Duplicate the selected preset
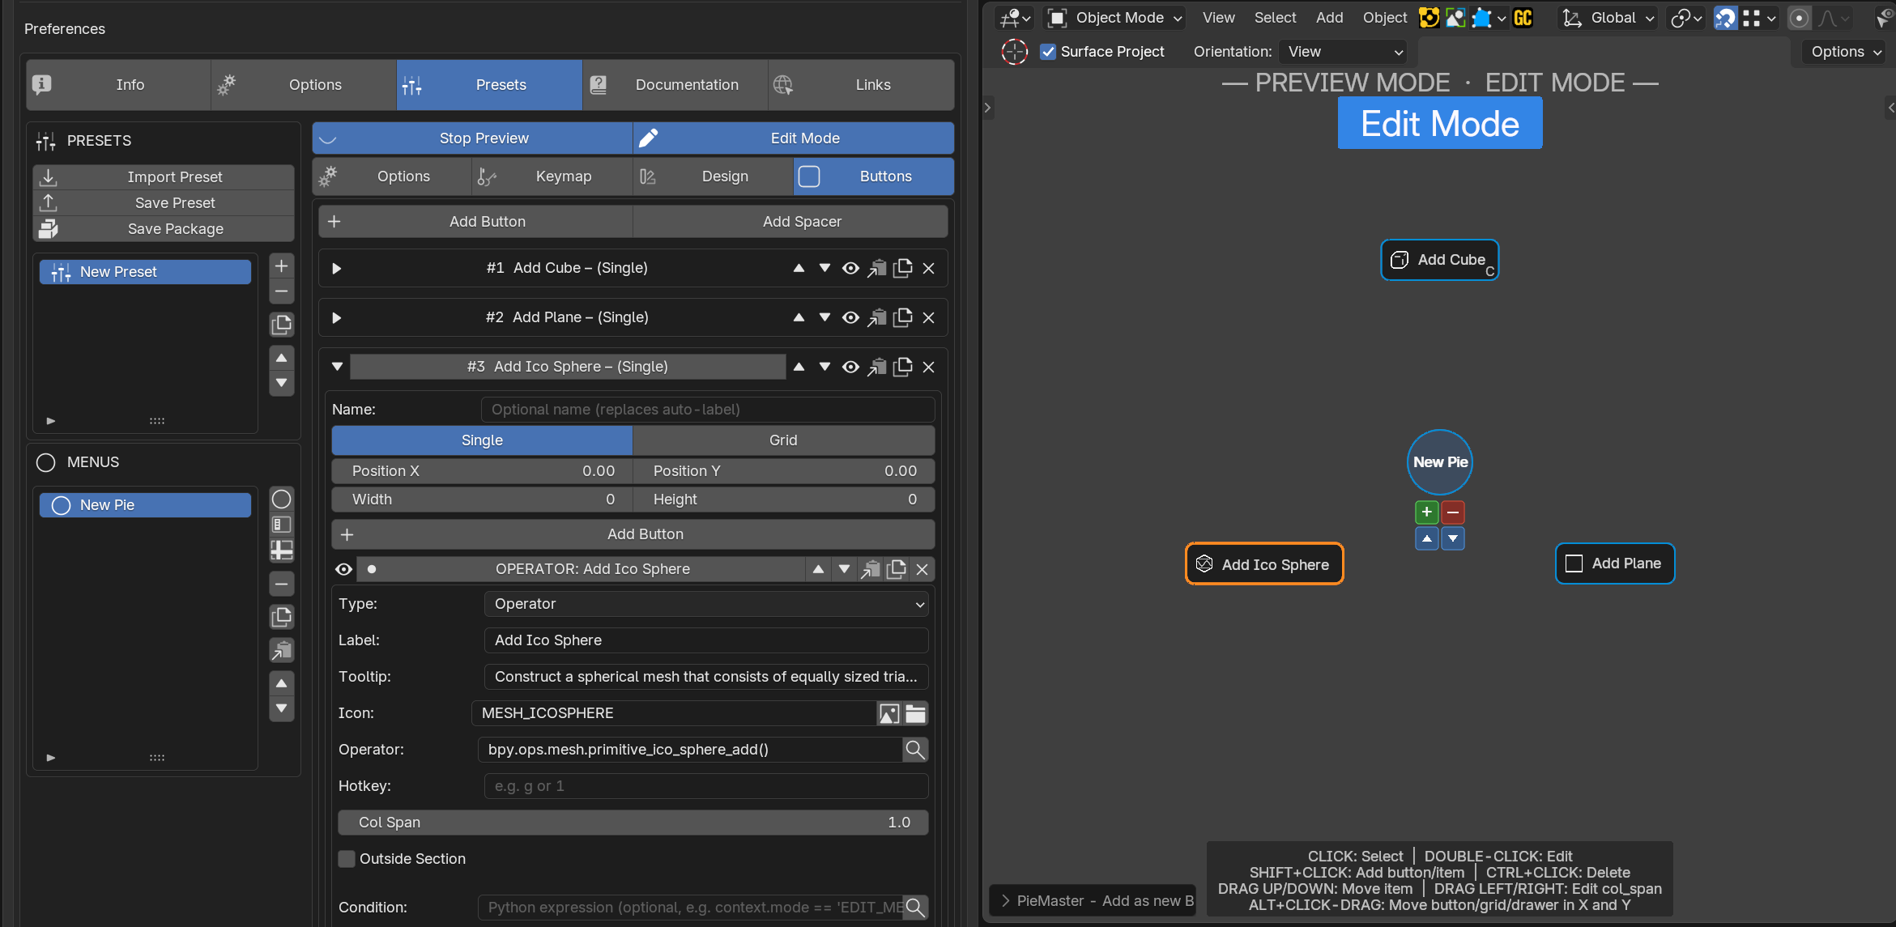1896x927 pixels. click(281, 325)
